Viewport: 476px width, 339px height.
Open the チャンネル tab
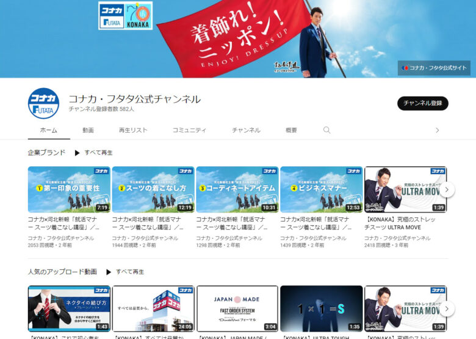tap(246, 130)
